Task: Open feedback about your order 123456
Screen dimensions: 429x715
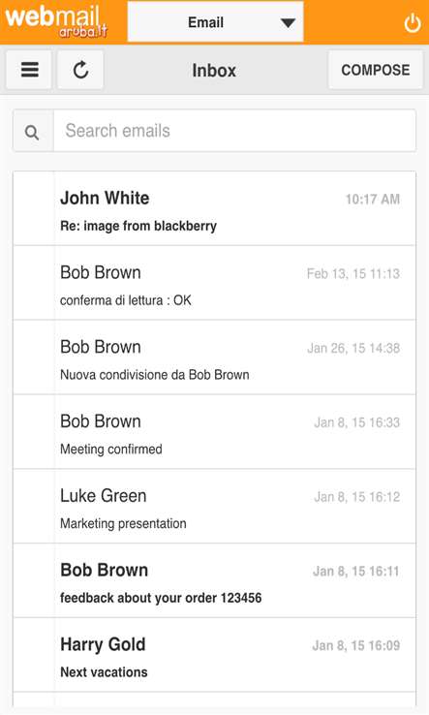Action: 214,580
